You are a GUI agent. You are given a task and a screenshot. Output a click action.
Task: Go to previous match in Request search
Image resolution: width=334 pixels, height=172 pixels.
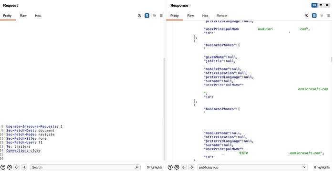(17, 167)
